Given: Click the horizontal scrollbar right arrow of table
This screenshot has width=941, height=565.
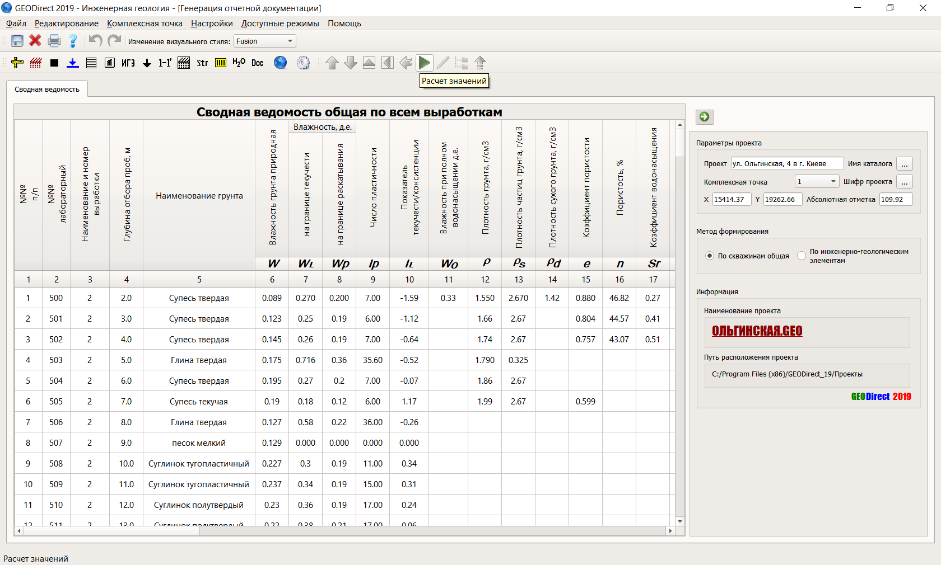Looking at the screenshot, I should (x=670, y=531).
